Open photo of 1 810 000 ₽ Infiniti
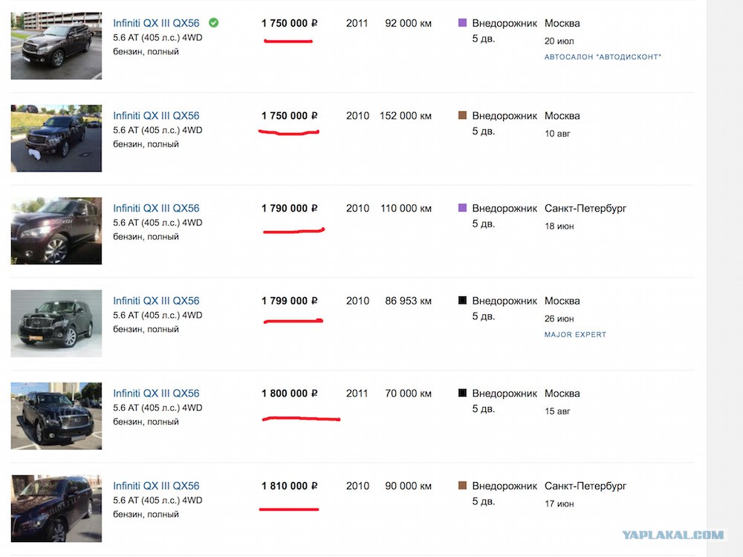The image size is (743, 557). point(56,508)
